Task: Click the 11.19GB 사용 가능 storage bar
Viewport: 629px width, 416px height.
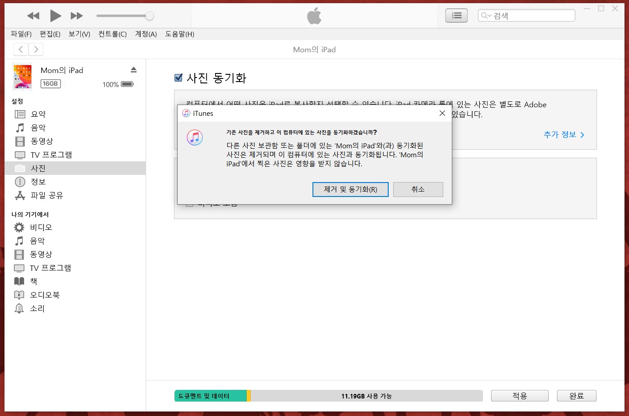Action: (367, 396)
